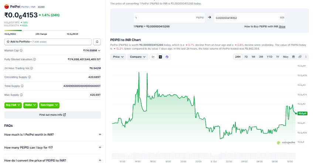This screenshot has height=163, width=313.
Task: Select the 1Y chart range tab
Action: [278, 57]
